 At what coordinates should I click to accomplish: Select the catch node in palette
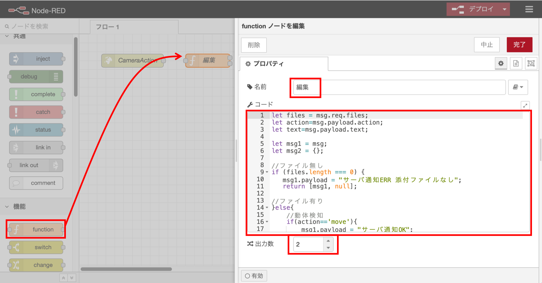36,112
